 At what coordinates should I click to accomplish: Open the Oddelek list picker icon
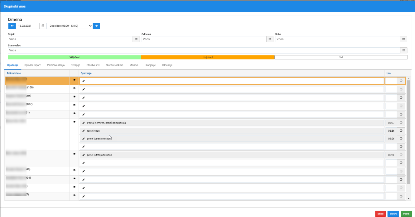pyautogui.click(x=270, y=39)
